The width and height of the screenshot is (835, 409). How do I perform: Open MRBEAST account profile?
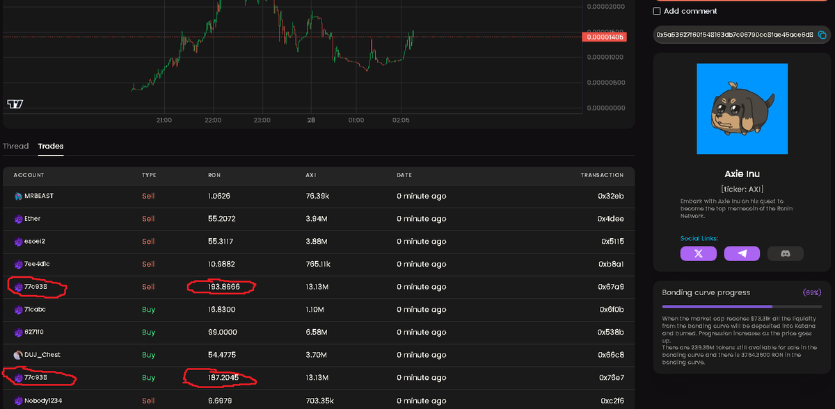39,196
